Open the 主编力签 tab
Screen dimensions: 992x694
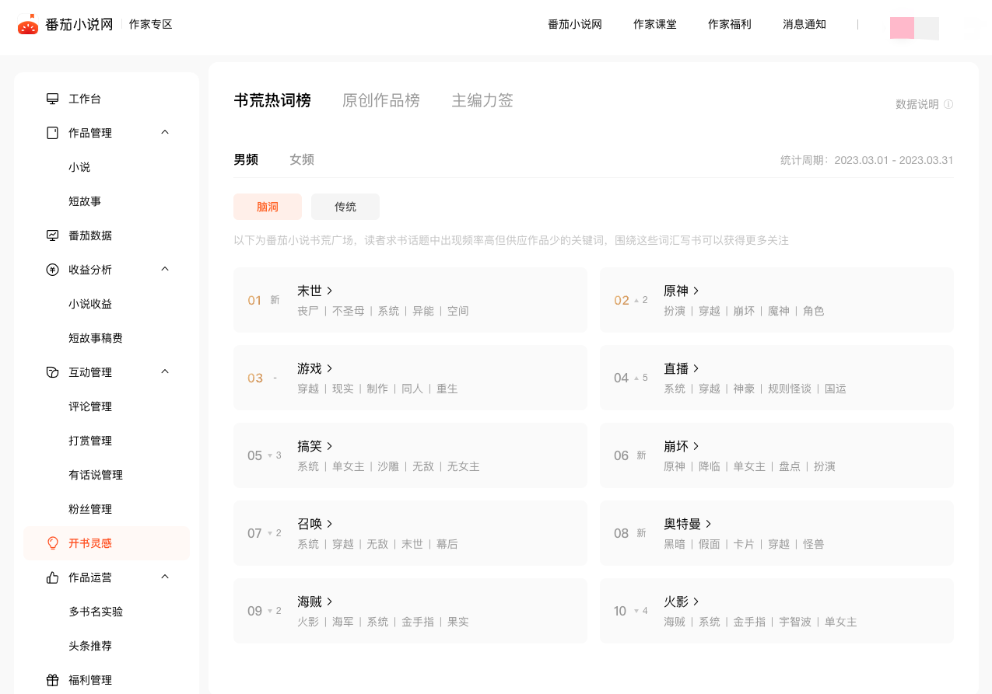482,100
